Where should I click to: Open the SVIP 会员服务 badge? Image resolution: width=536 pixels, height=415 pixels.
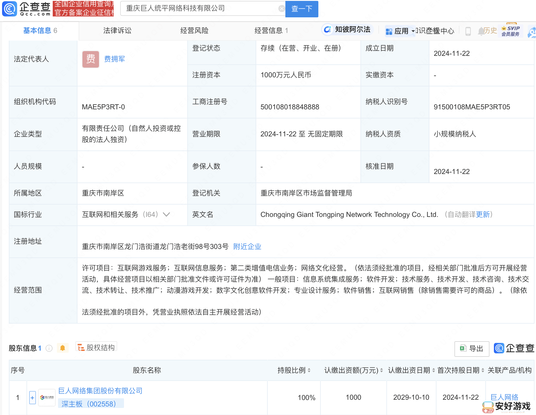(x=511, y=31)
